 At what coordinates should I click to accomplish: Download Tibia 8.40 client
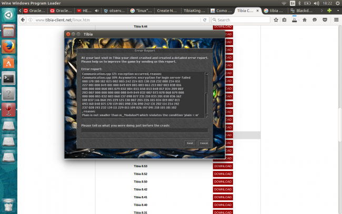pos(223,205)
